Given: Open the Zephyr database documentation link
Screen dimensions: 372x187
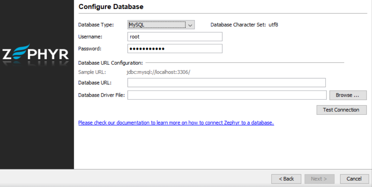Looking at the screenshot, I should (x=176, y=123).
